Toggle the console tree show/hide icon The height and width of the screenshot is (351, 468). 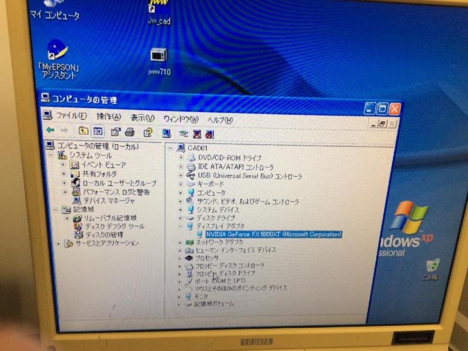tap(98, 131)
